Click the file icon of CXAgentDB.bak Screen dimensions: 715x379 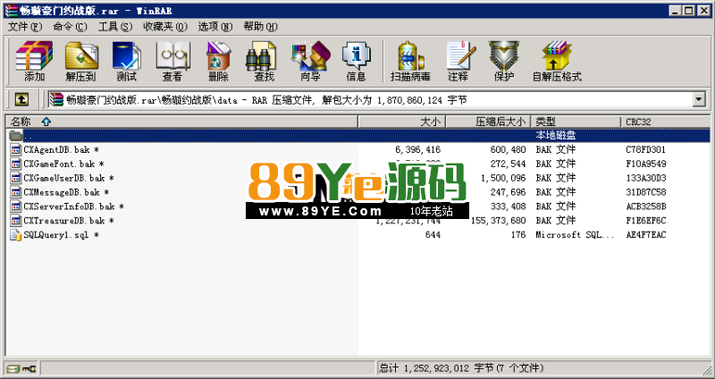(16, 149)
